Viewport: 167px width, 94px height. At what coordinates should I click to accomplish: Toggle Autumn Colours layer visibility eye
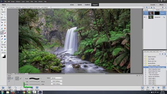click(144, 13)
